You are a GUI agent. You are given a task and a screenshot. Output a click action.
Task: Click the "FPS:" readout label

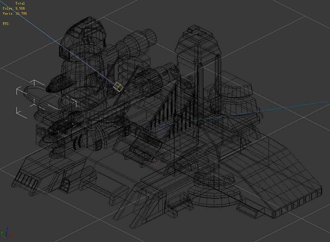click(6, 24)
